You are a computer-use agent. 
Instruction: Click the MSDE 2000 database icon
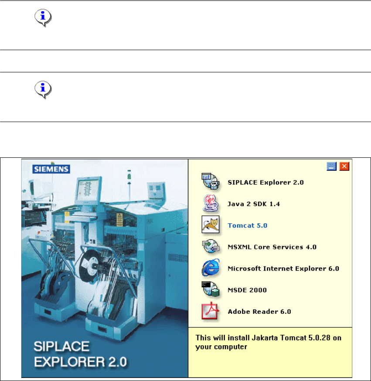pyautogui.click(x=211, y=289)
